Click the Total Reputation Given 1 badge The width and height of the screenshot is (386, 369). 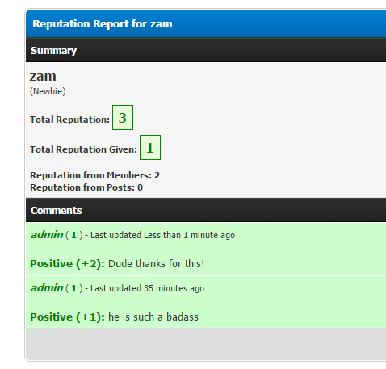(x=150, y=148)
